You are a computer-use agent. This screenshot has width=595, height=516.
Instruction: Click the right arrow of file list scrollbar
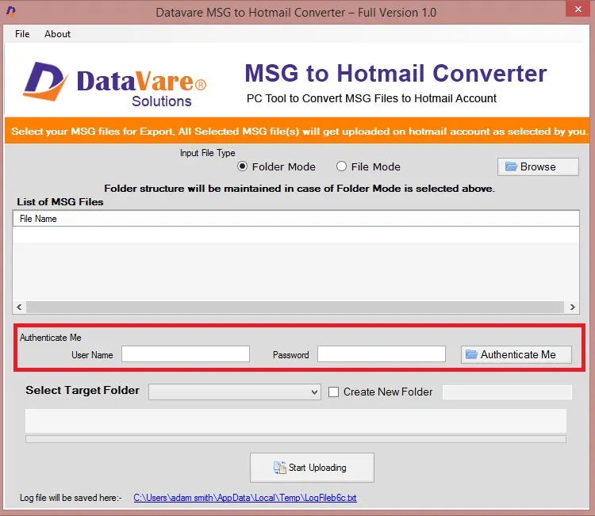[x=572, y=307]
